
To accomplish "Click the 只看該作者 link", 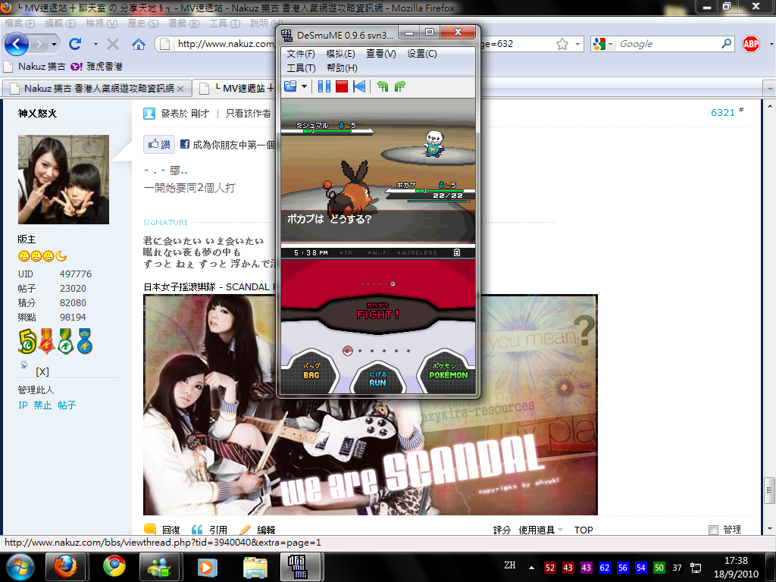I will (x=248, y=114).
